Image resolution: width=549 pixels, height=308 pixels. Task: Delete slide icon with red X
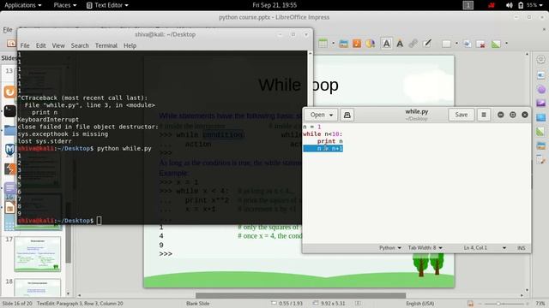point(480,44)
